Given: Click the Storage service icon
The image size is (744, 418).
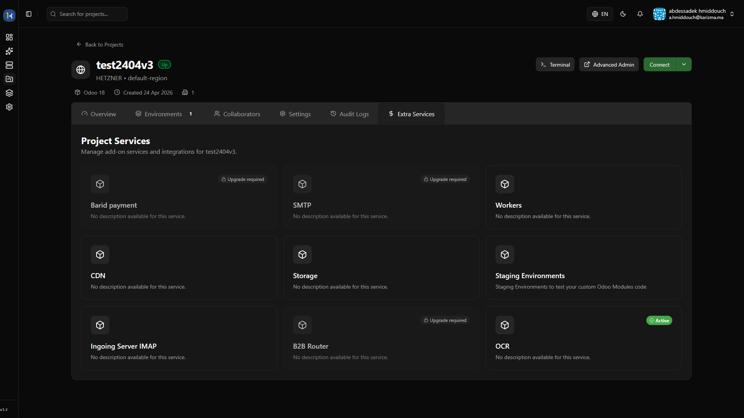Looking at the screenshot, I should [x=302, y=255].
